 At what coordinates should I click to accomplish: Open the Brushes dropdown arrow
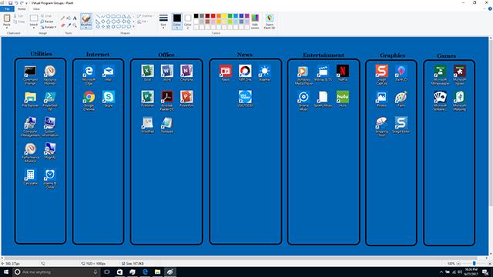86,28
